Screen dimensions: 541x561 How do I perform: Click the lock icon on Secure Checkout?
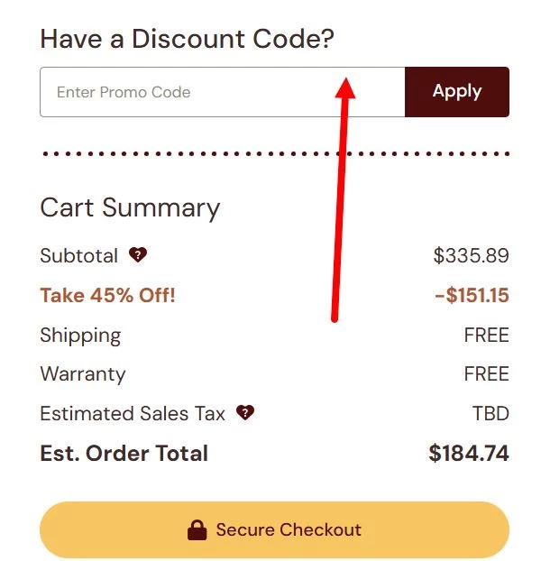tap(197, 530)
